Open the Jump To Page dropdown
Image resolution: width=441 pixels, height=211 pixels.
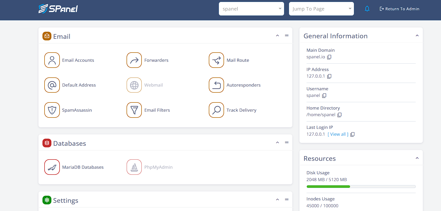[x=321, y=9]
